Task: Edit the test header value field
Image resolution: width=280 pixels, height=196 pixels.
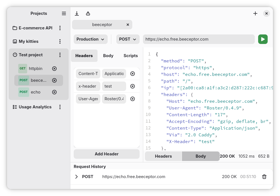Action: coord(114,86)
